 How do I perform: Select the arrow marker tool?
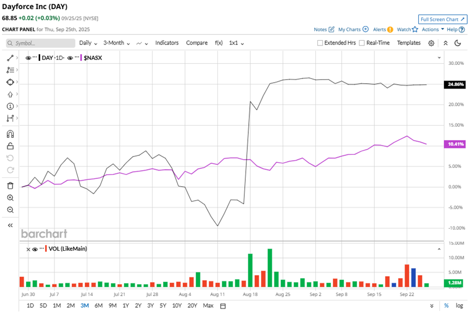[x=10, y=94]
